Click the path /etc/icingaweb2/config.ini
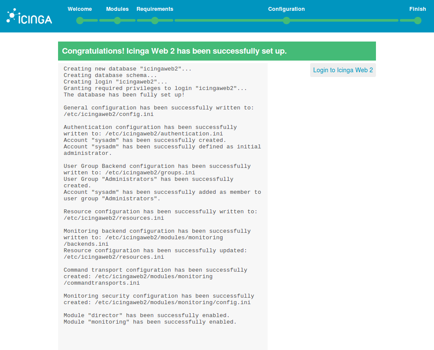 pyautogui.click(x=108, y=114)
